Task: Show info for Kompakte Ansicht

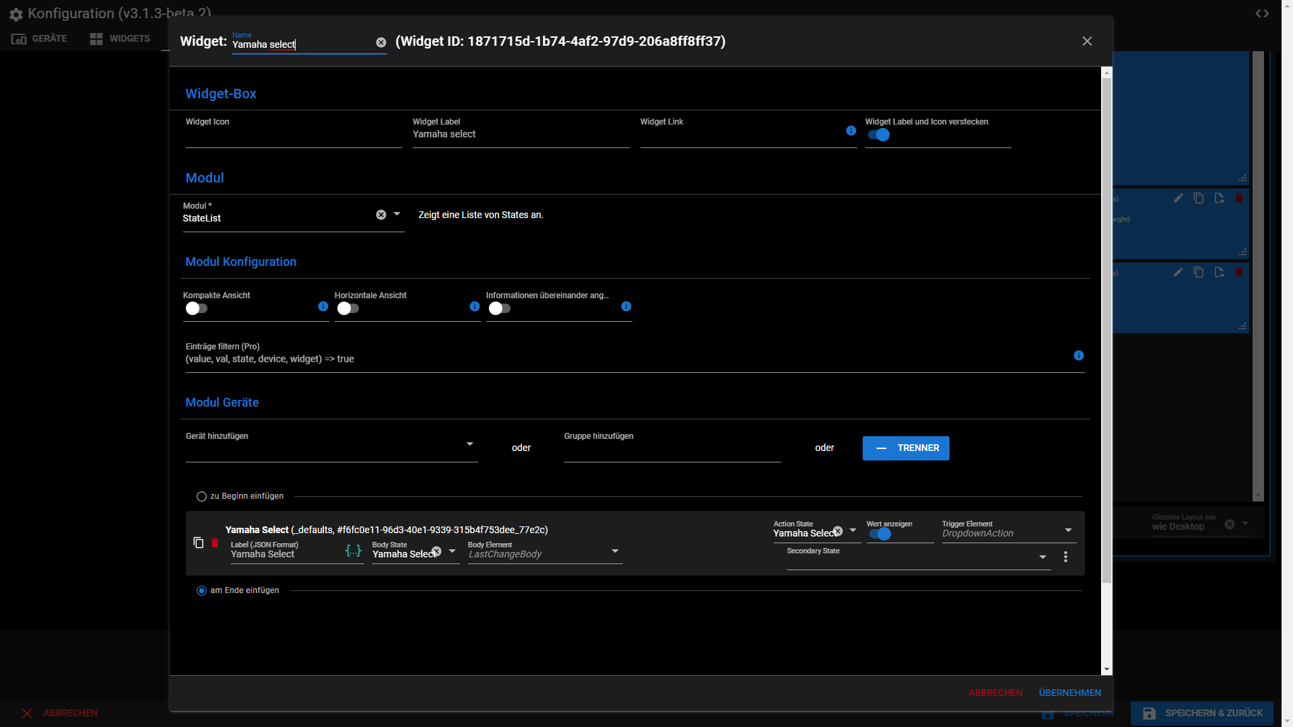Action: tap(323, 306)
